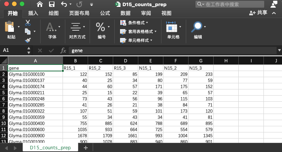Go to previous sheet with left arrow

coord(7,148)
